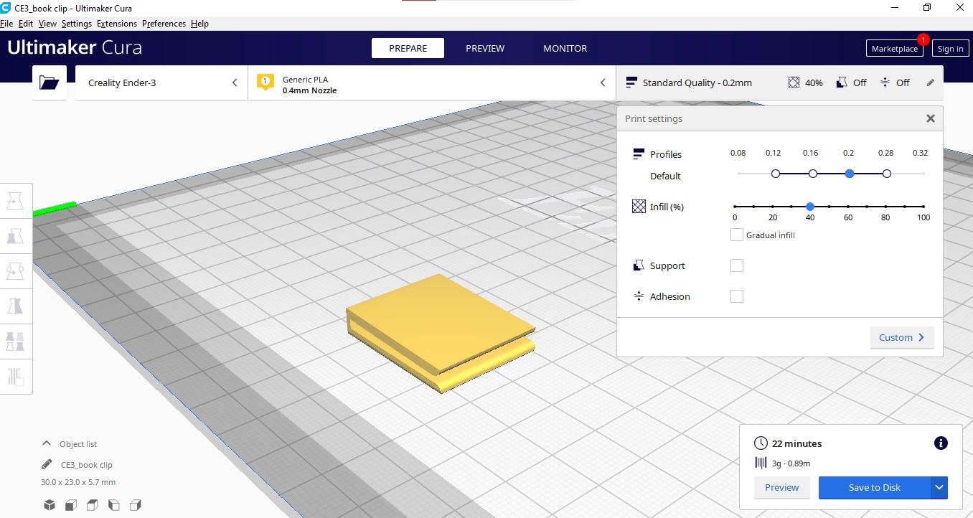Select the Scale tool in left toolbar
973x518 pixels.
pyautogui.click(x=15, y=235)
